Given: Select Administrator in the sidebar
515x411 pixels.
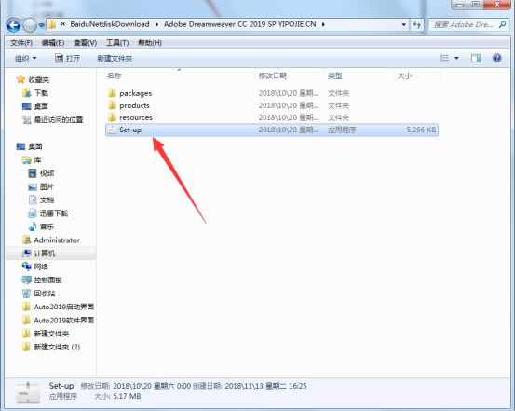Looking at the screenshot, I should point(51,240).
